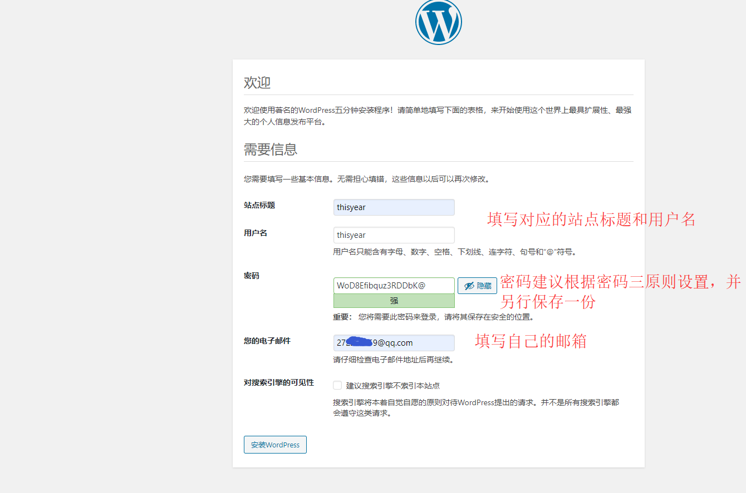Pick the 站点标题 field label

coord(259,205)
